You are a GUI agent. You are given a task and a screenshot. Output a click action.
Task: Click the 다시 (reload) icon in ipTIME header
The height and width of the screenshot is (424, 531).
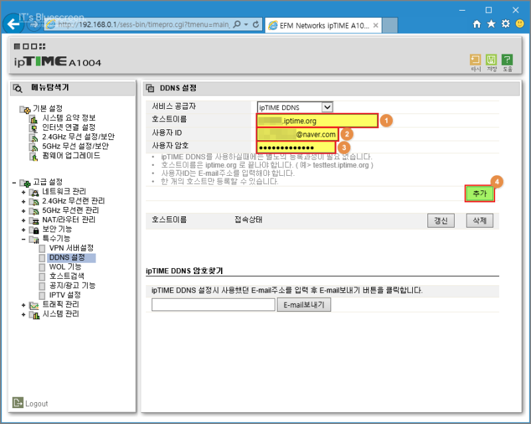[475, 60]
